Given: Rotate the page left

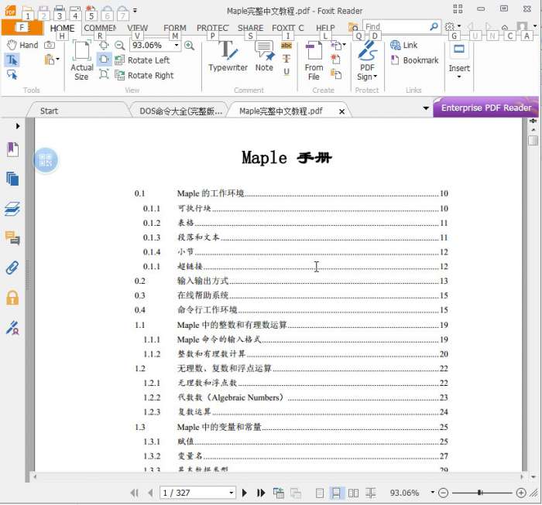Looking at the screenshot, I should (142, 60).
